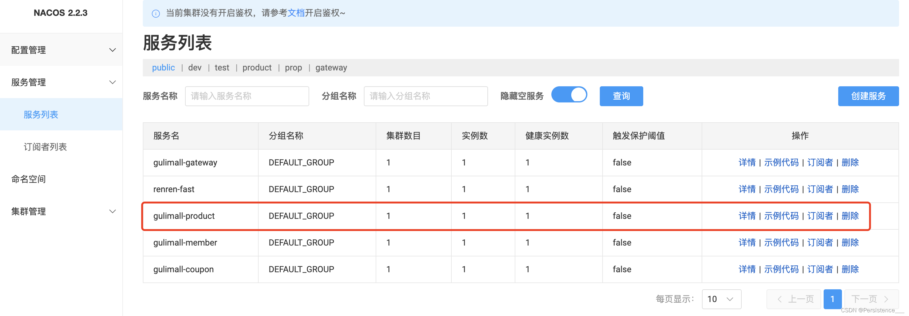
Task: Open 示例代码 for gulimall-member
Action: [781, 243]
